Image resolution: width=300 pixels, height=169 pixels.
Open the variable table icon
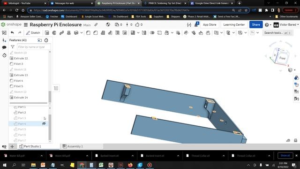point(296,99)
